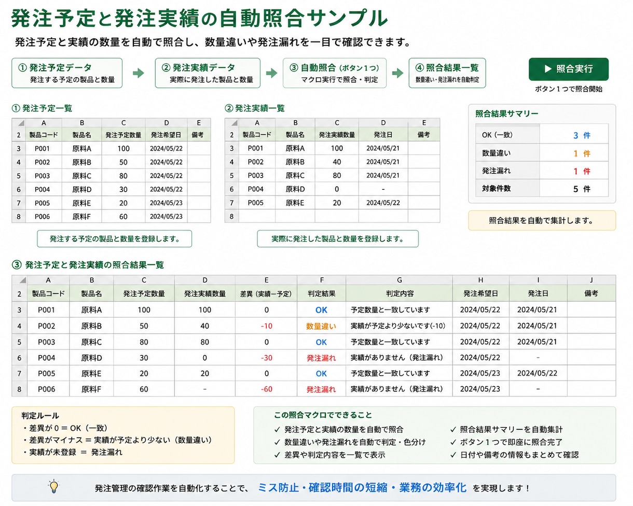Select row number 8 in 発注予定一覧 table
The width and height of the screenshot is (633, 506).
tap(19, 216)
